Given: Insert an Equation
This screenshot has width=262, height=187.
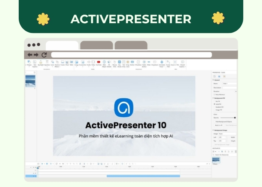Looking at the screenshot, I should pos(47,63).
